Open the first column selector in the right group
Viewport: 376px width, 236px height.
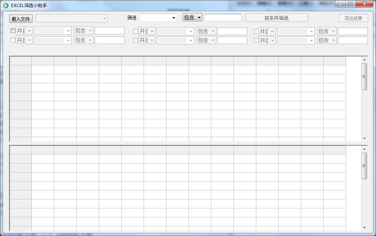click(x=296, y=31)
